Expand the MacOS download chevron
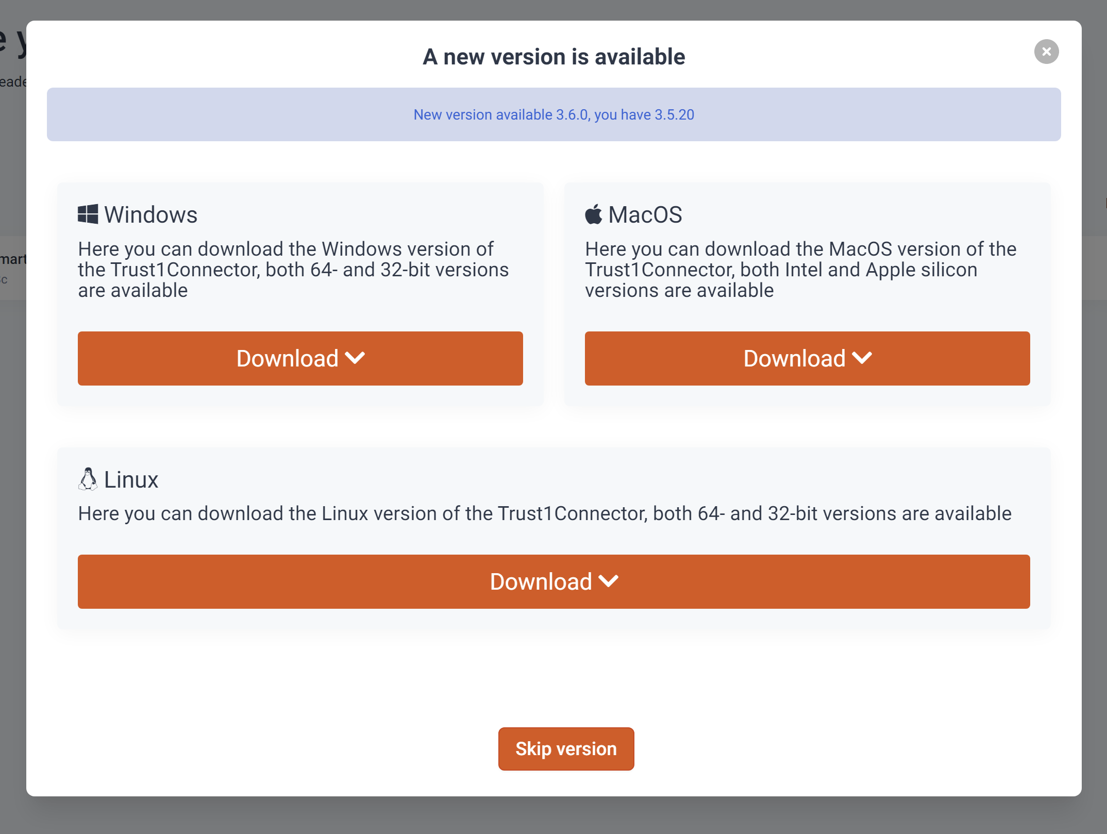 click(x=862, y=358)
